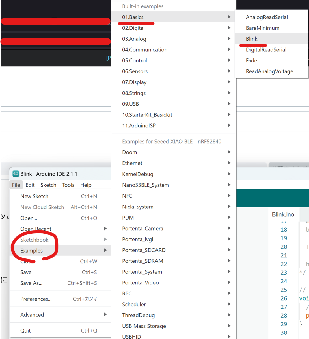Expand 04.Communication examples
309x339 pixels.
[x=173, y=50]
